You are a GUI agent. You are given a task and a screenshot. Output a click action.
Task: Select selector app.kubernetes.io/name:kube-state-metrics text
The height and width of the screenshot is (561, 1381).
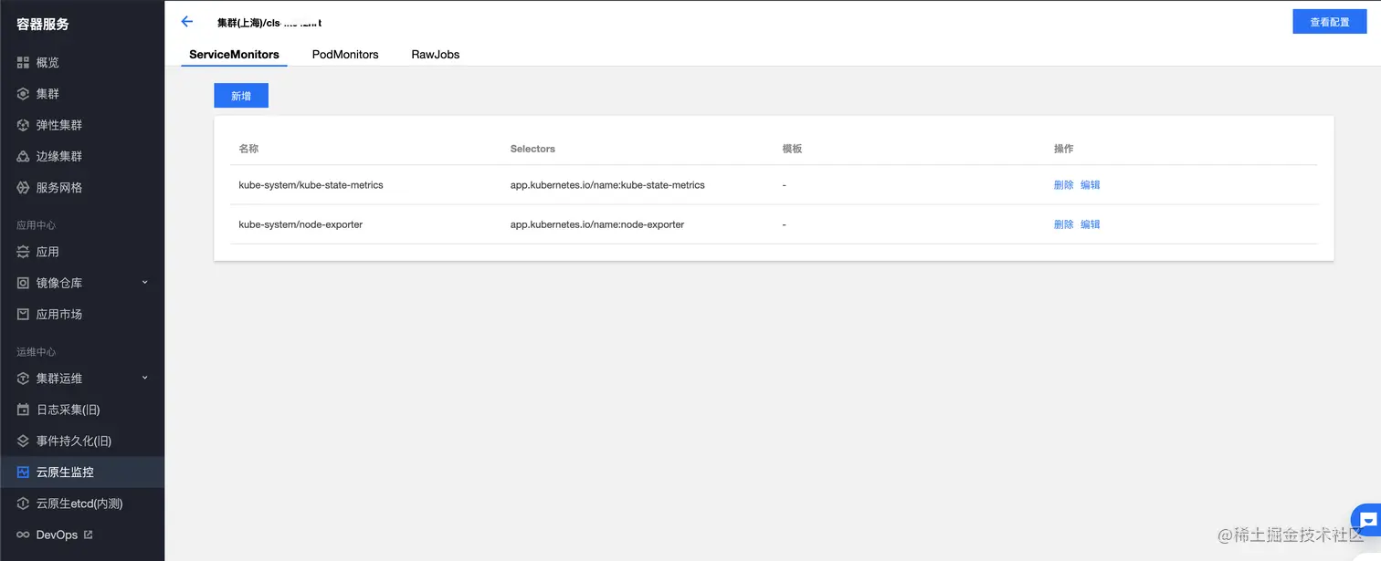click(607, 185)
